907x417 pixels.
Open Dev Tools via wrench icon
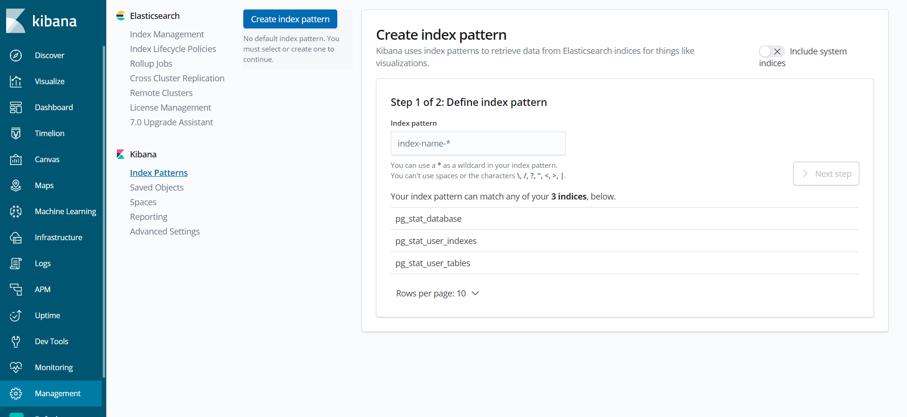tap(16, 341)
